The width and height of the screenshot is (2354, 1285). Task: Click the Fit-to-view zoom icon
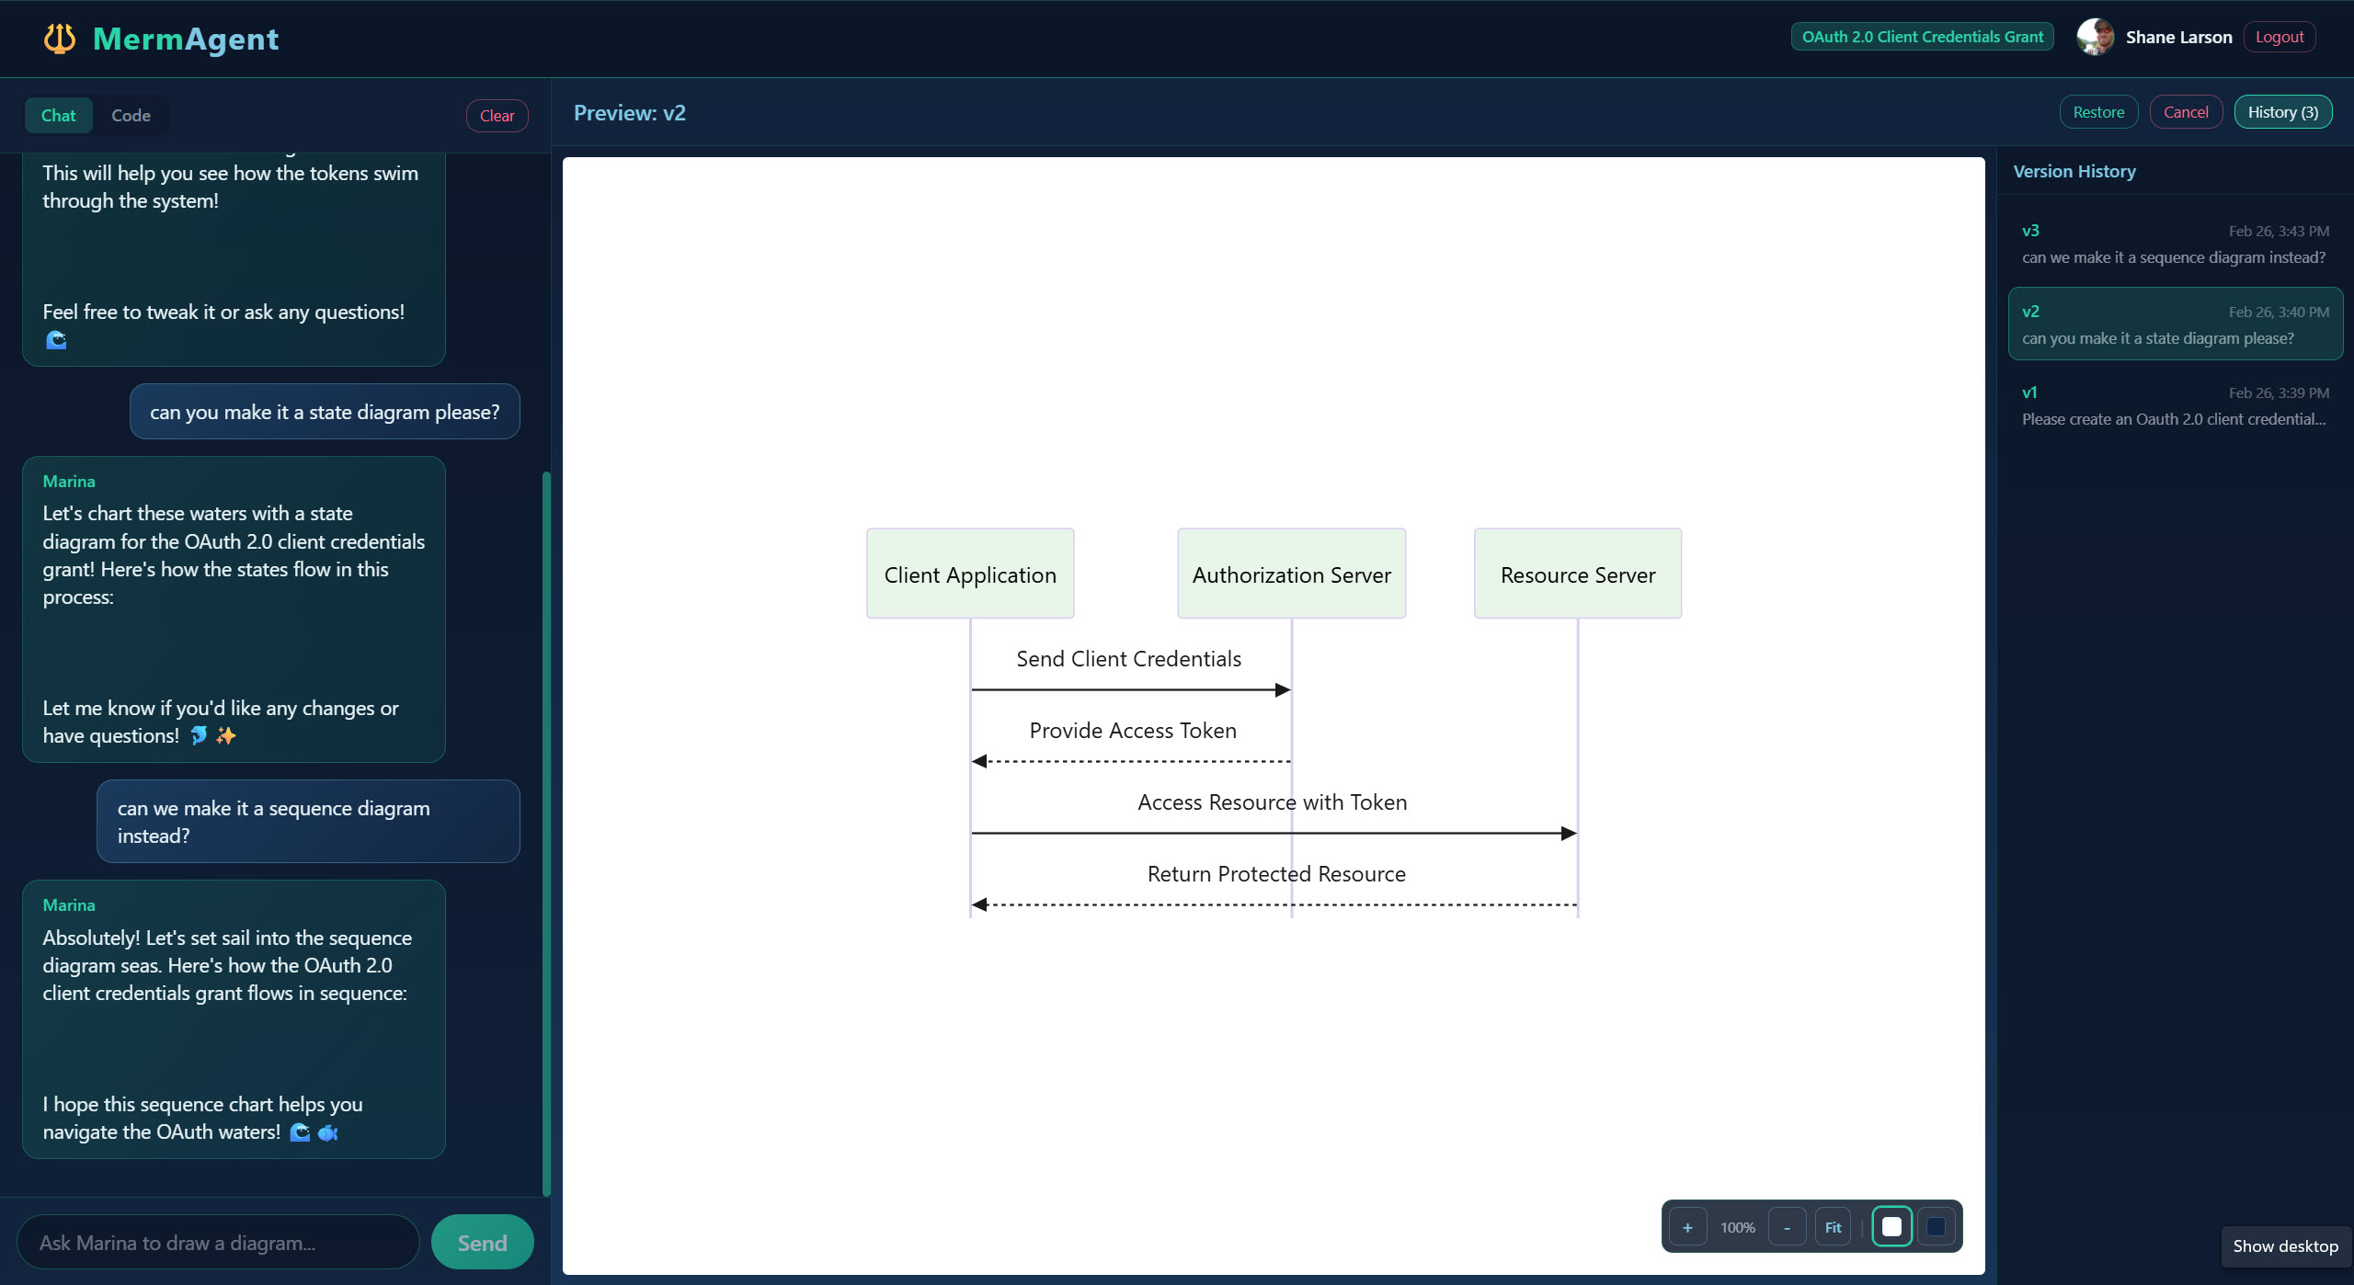click(1832, 1225)
